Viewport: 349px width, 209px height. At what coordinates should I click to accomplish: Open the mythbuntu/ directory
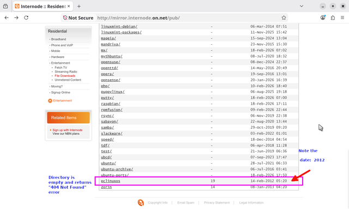(112, 56)
